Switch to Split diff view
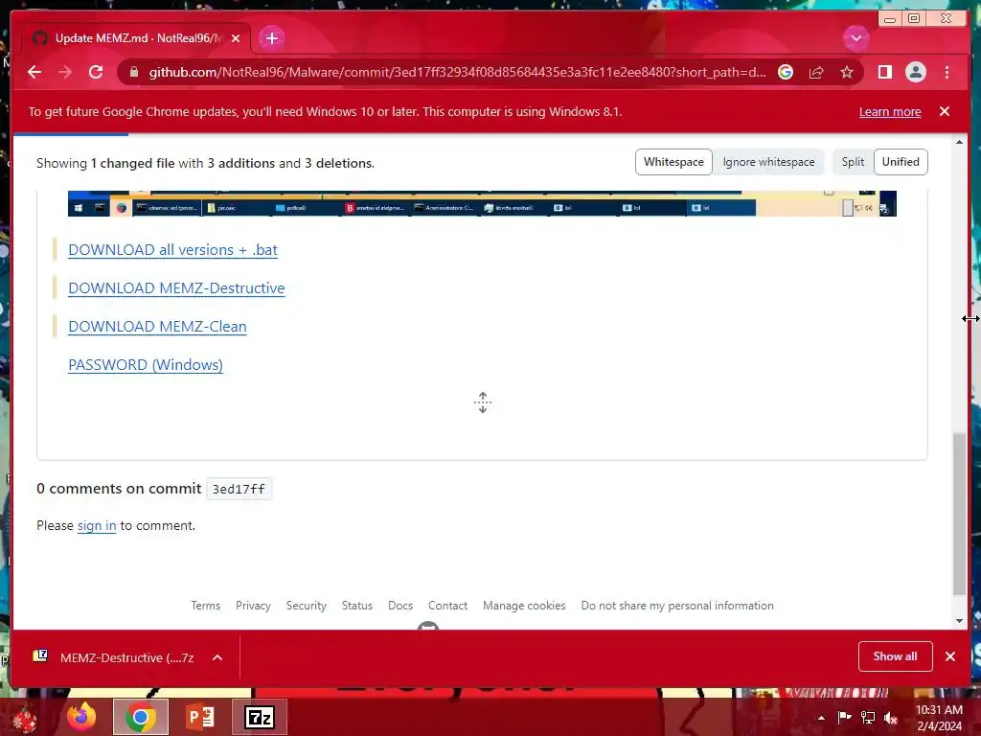 coord(853,162)
